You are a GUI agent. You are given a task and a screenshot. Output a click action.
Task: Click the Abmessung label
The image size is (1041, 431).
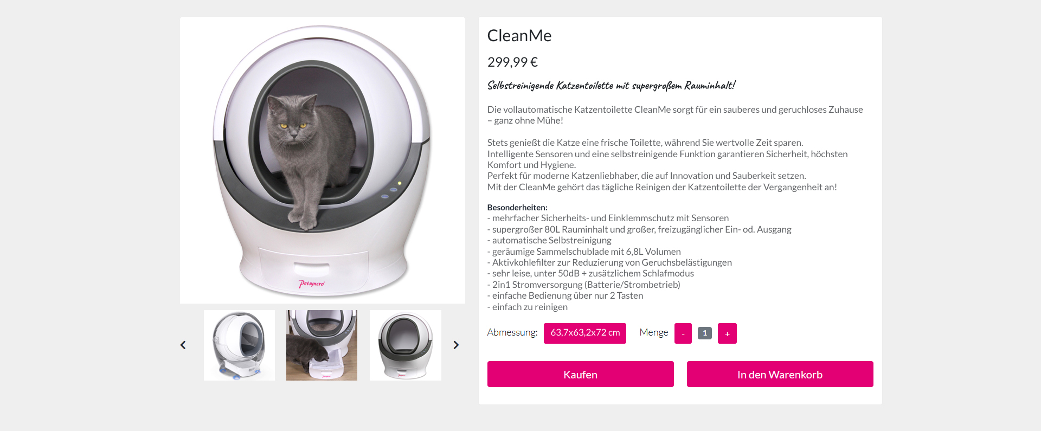512,332
